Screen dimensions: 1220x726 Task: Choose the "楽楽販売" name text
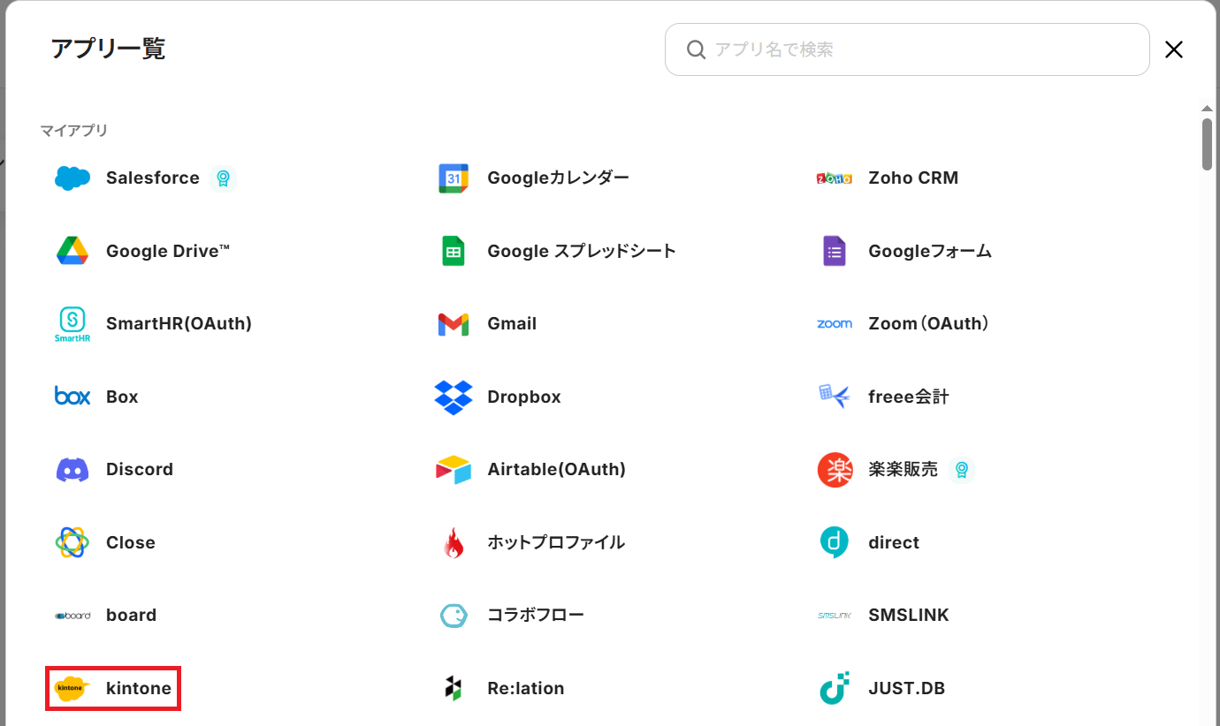click(904, 470)
